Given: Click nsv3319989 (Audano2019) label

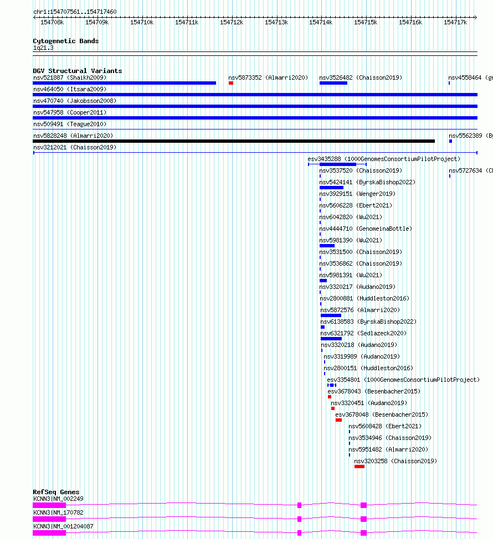Looking at the screenshot, I should tap(362, 357).
